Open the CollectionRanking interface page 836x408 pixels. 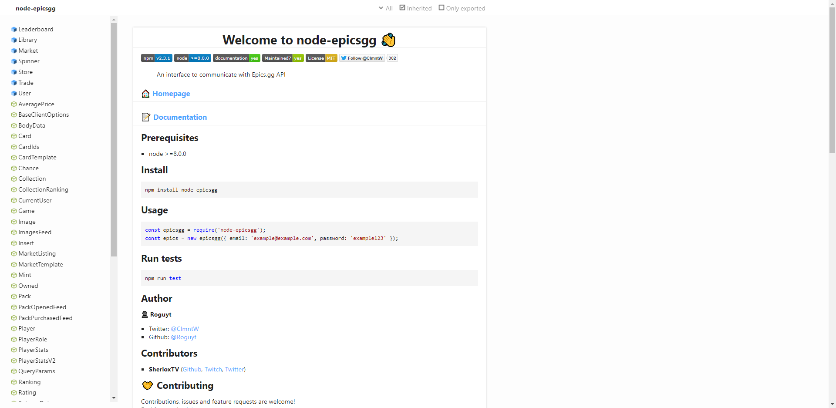(43, 189)
